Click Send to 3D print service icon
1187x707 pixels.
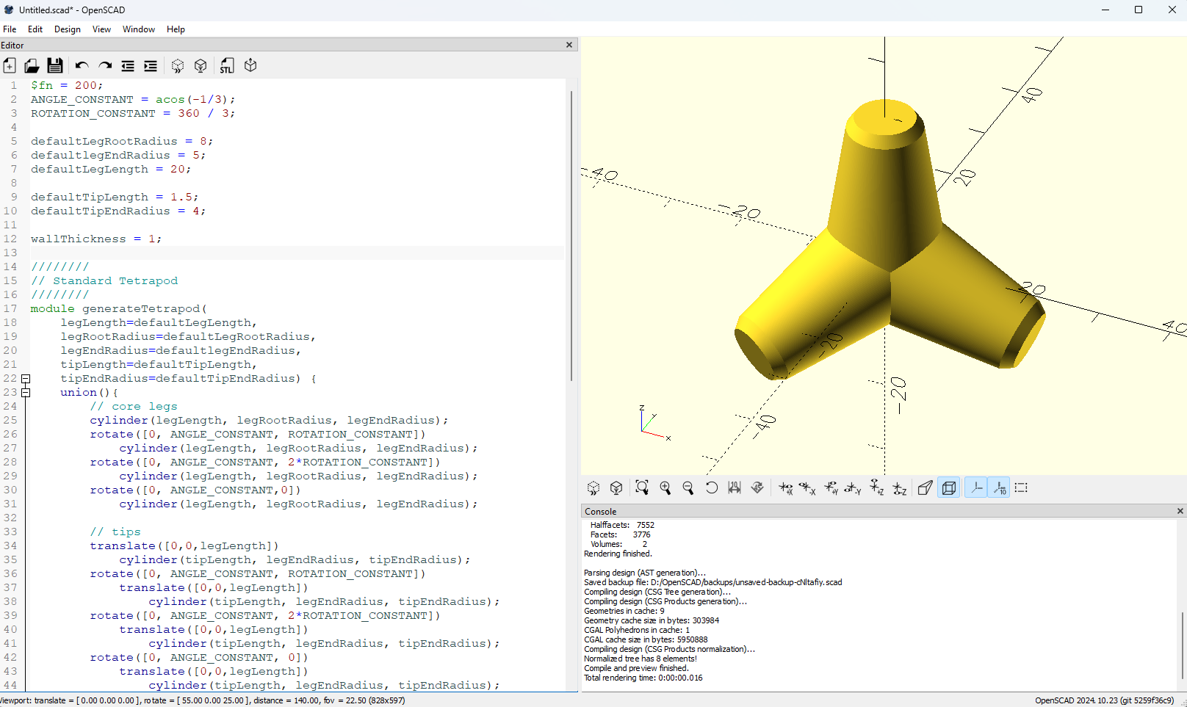(x=250, y=66)
